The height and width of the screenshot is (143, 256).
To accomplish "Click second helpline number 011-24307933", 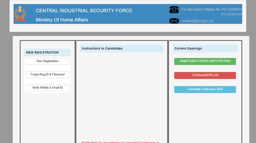I will pyautogui.click(x=231, y=14).
